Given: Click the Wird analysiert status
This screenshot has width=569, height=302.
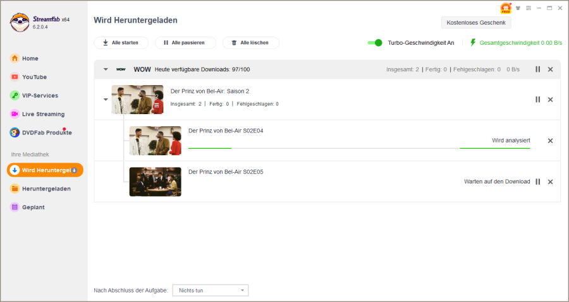Looking at the screenshot, I should [511, 141].
